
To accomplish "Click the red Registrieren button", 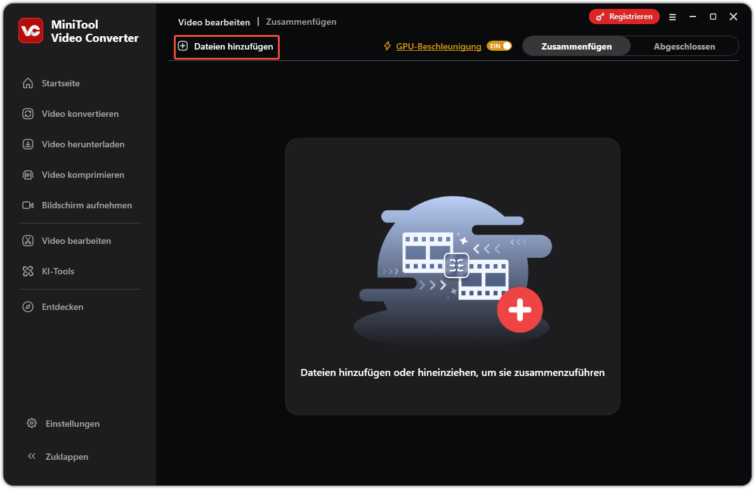I will pos(624,17).
